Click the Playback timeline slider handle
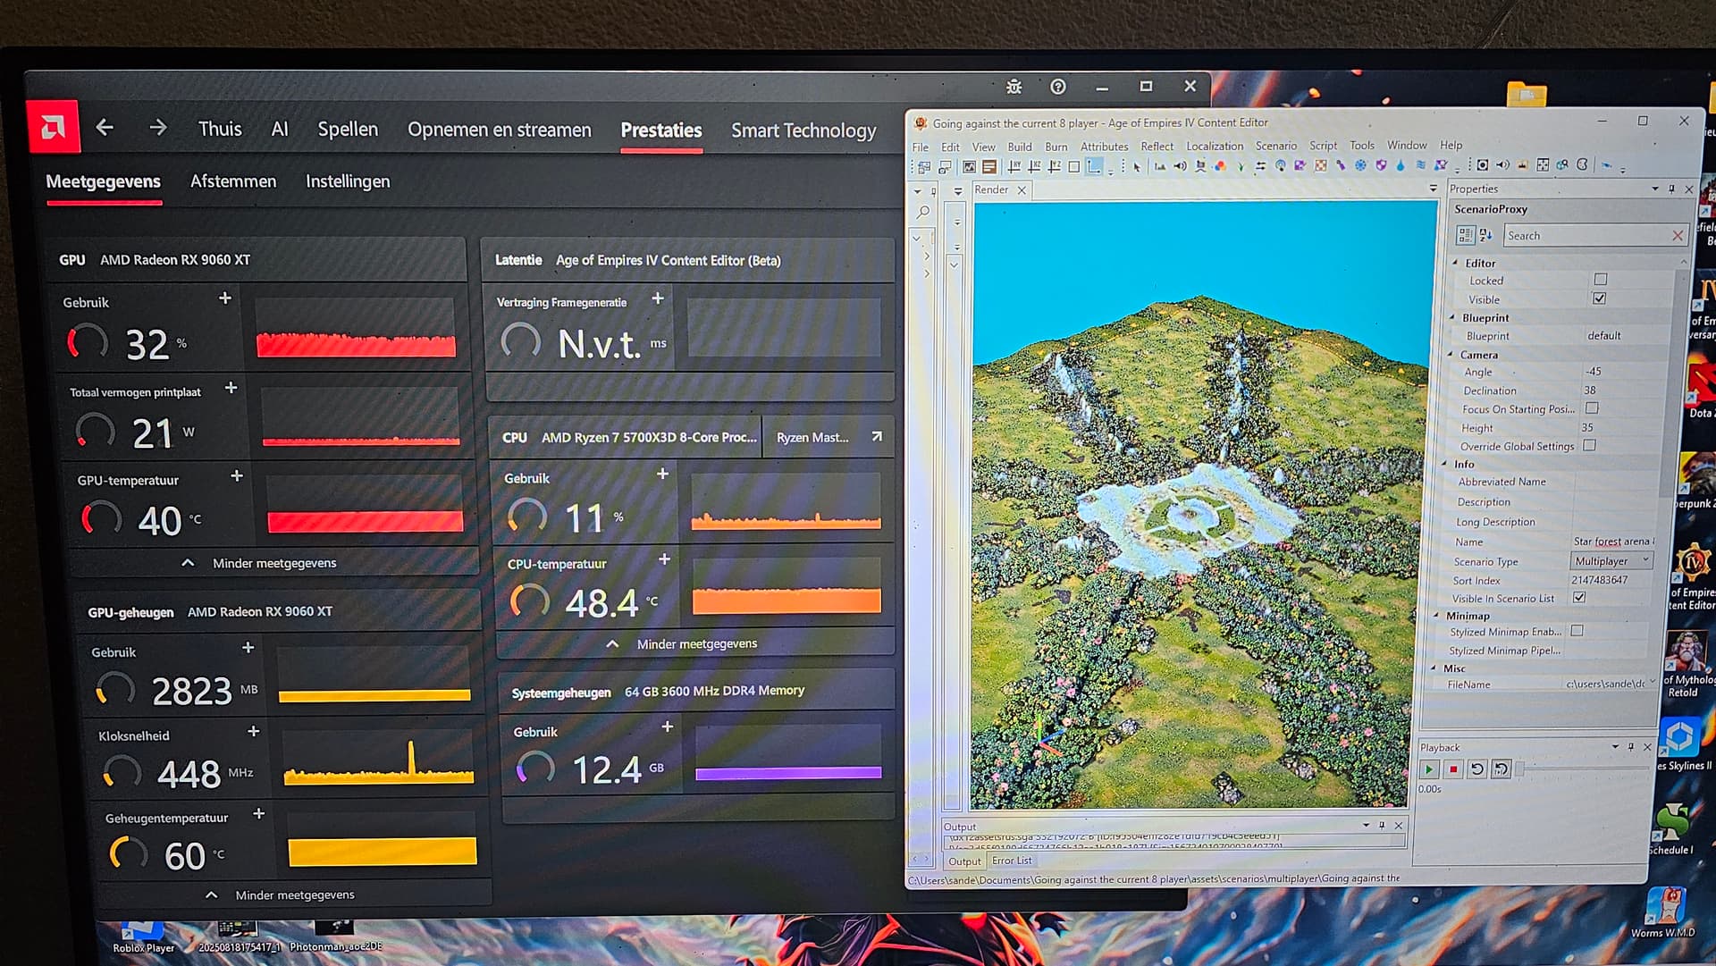Screen dimensions: 1716x966 pos(1519,769)
